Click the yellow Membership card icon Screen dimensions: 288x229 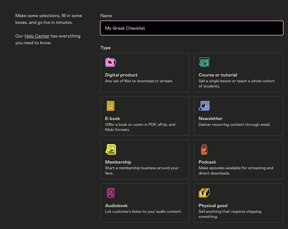tap(110, 149)
